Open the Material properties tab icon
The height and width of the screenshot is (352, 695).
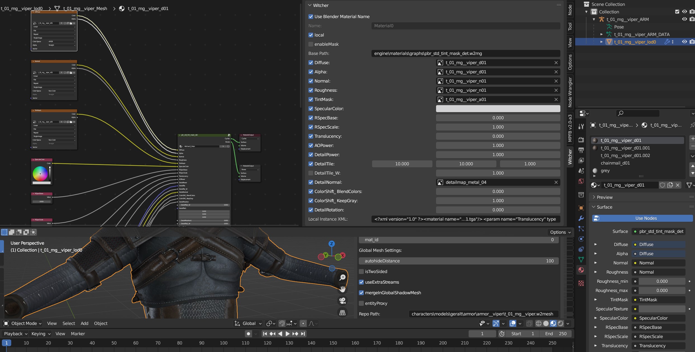tap(581, 270)
